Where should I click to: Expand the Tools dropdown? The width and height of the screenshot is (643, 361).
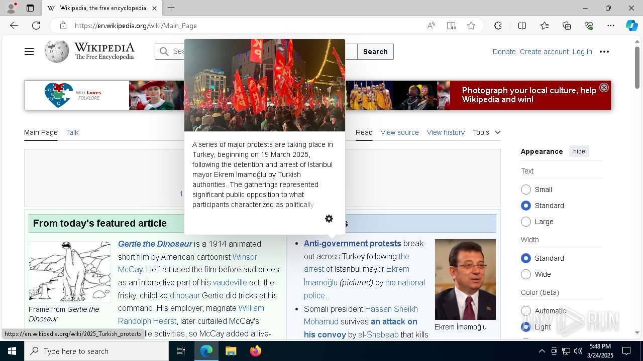[x=486, y=132]
